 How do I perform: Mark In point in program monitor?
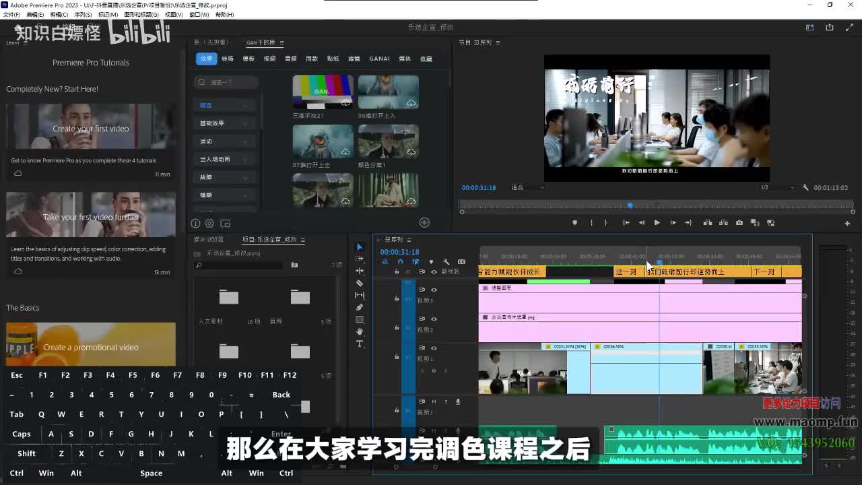[591, 223]
